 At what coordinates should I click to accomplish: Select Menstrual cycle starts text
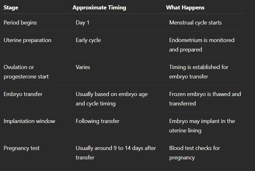[195, 23]
